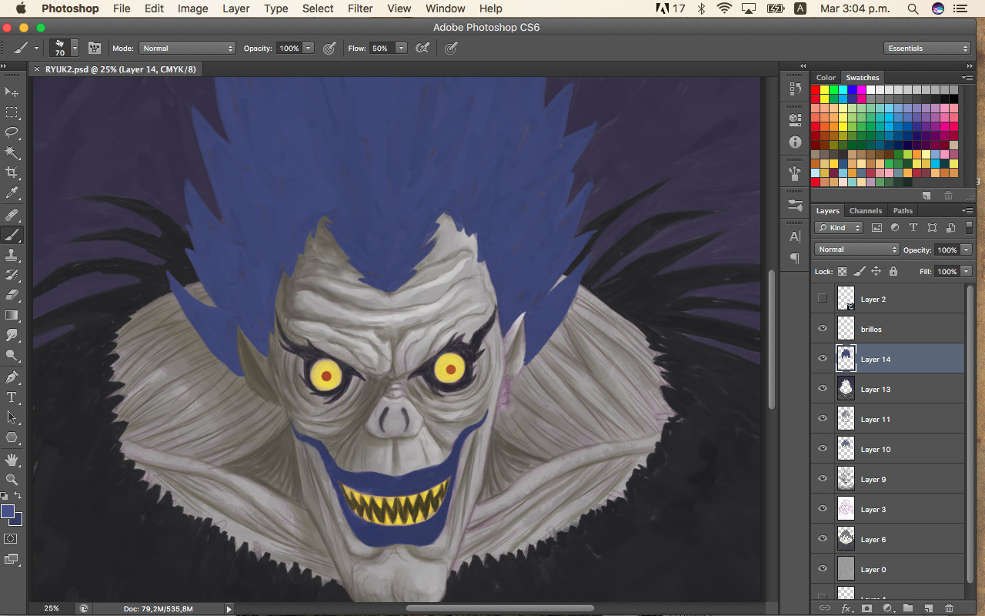Open the brush Opacity slider dropdown
The width and height of the screenshot is (985, 616).
coord(309,48)
